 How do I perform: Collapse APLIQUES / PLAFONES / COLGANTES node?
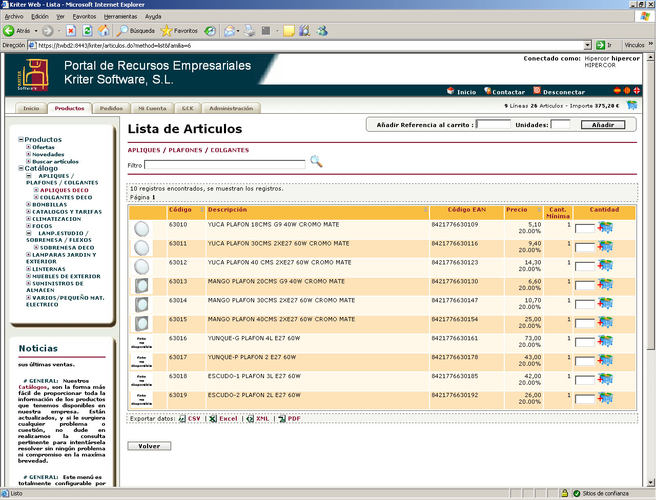tap(29, 176)
